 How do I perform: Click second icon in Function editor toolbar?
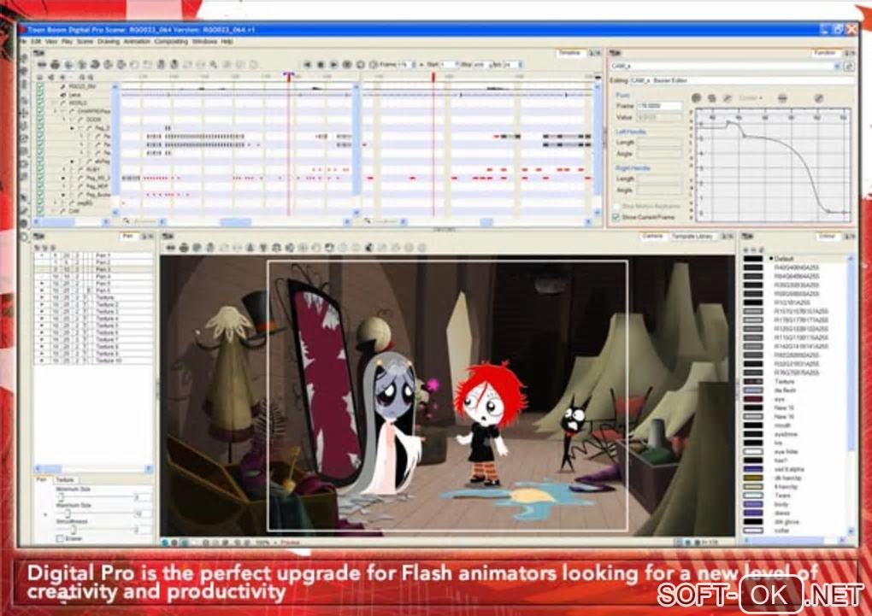click(x=712, y=98)
